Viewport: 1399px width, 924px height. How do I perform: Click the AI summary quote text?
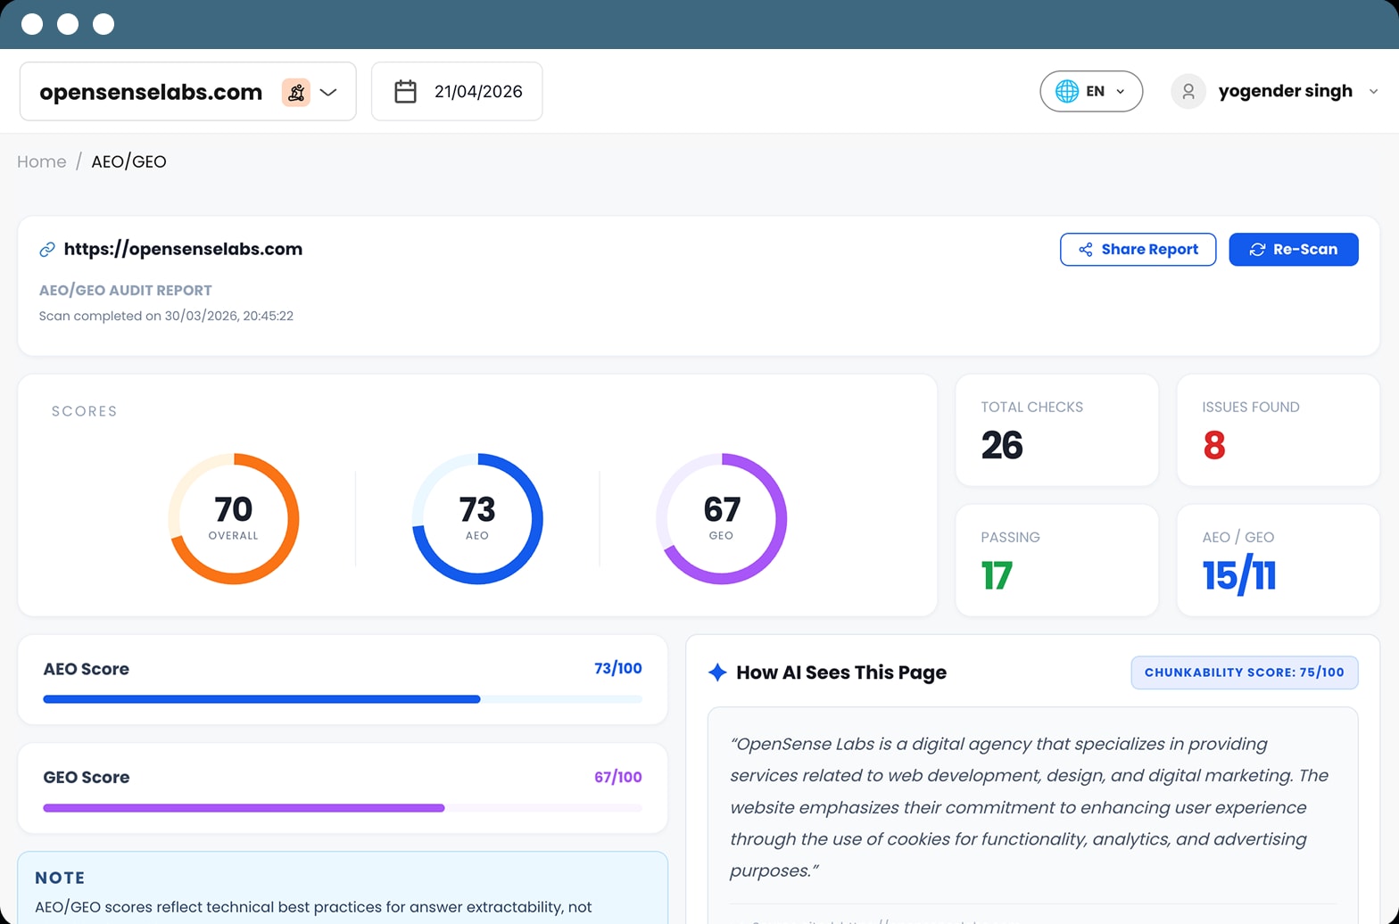click(x=1030, y=807)
